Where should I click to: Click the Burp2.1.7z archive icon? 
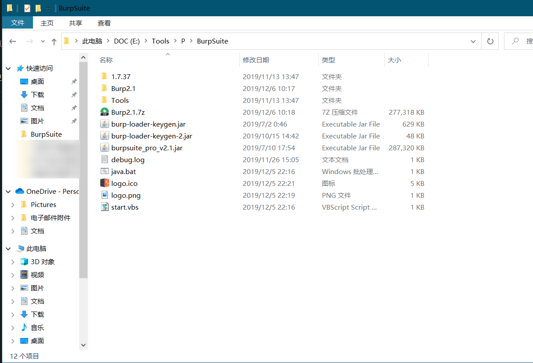[x=104, y=112]
